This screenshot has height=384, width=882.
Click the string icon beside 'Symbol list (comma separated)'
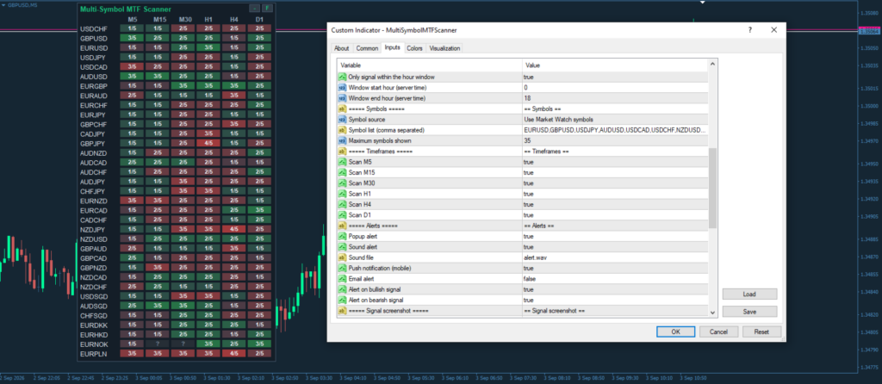(342, 130)
